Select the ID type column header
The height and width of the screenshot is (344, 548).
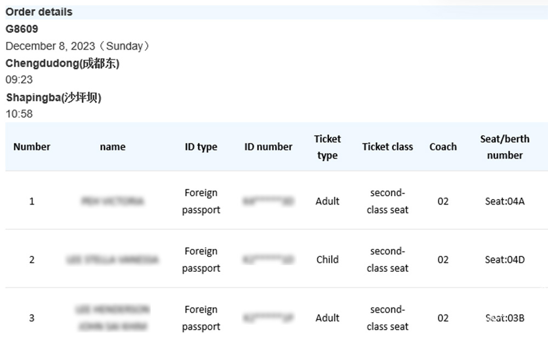(201, 147)
